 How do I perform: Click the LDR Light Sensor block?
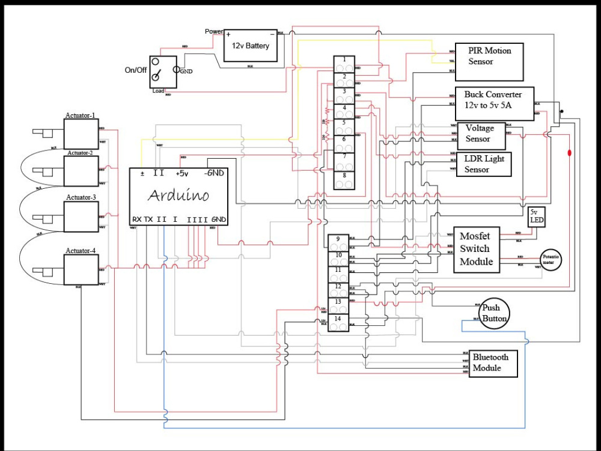point(484,164)
